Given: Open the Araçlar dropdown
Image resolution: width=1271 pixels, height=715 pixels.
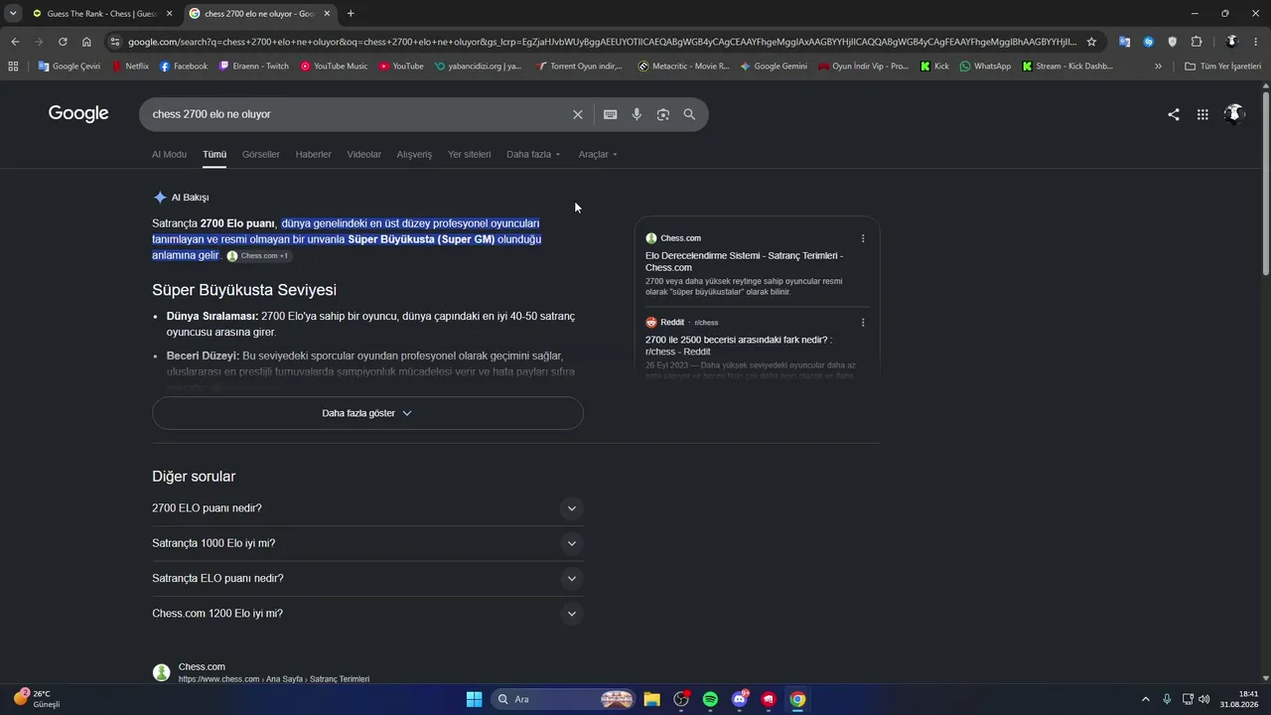Looking at the screenshot, I should (x=598, y=155).
